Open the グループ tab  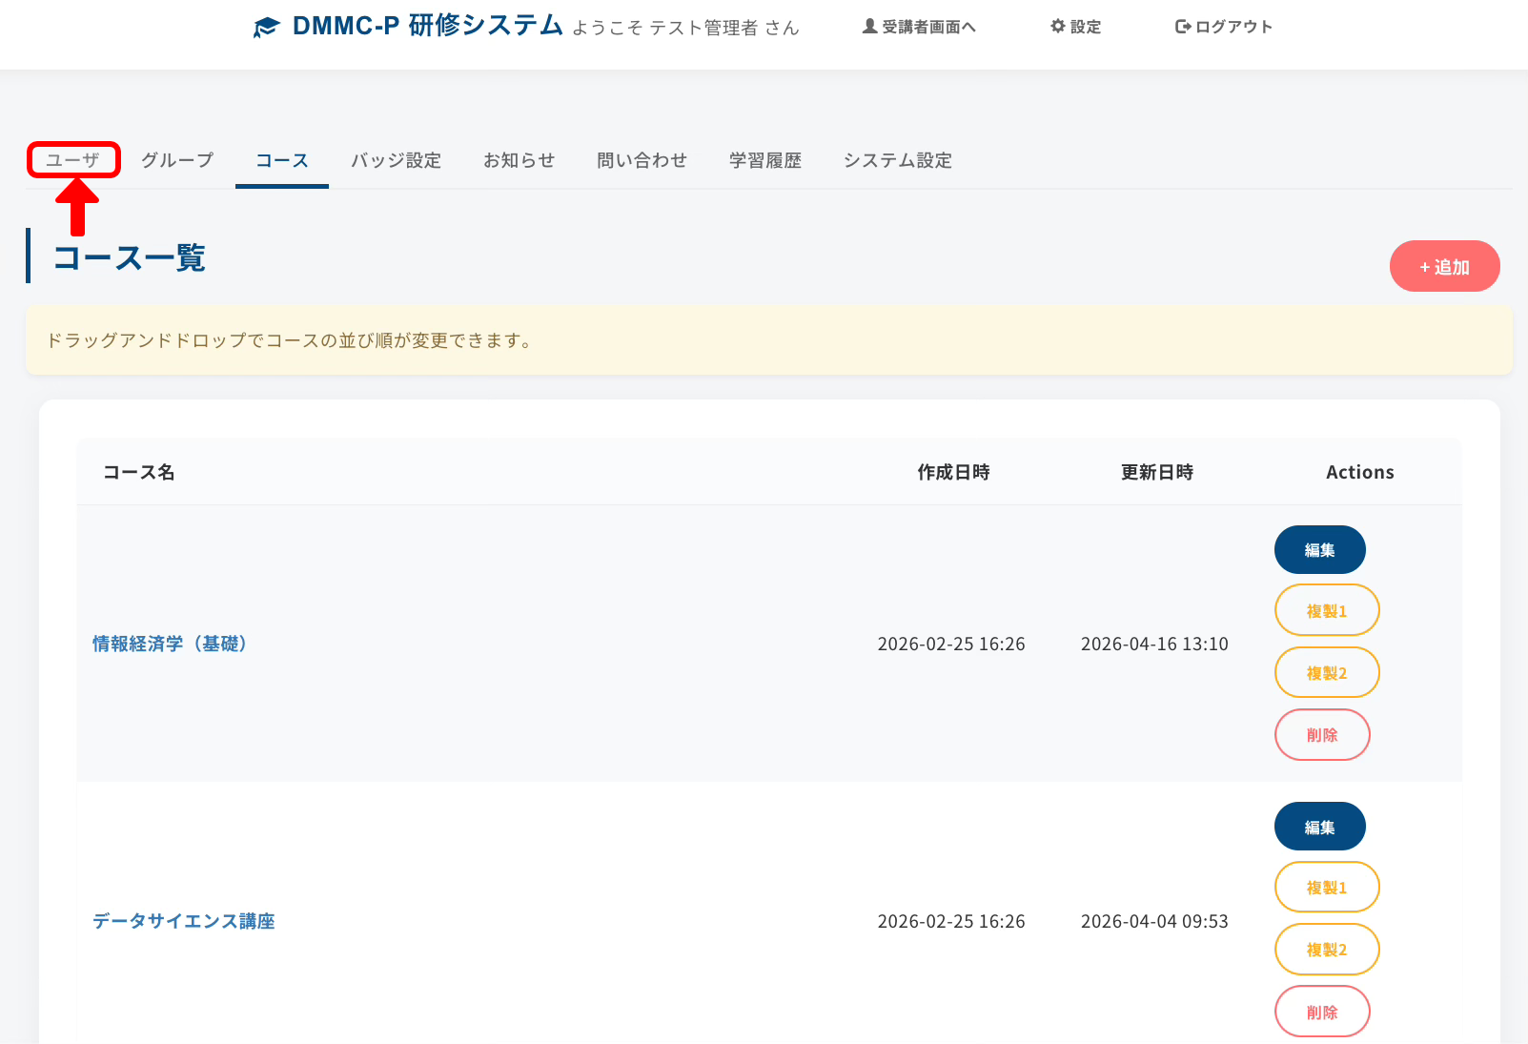pyautogui.click(x=177, y=160)
